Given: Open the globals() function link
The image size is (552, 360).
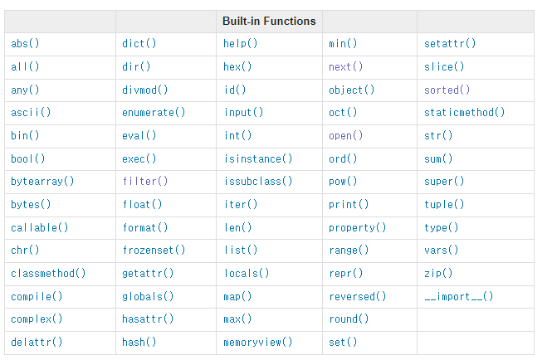Looking at the screenshot, I should (148, 296).
